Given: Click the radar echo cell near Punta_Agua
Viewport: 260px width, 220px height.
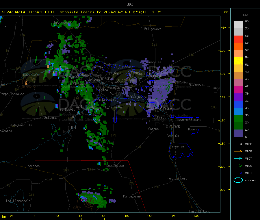Looking at the screenshot, I should pos(112,201).
